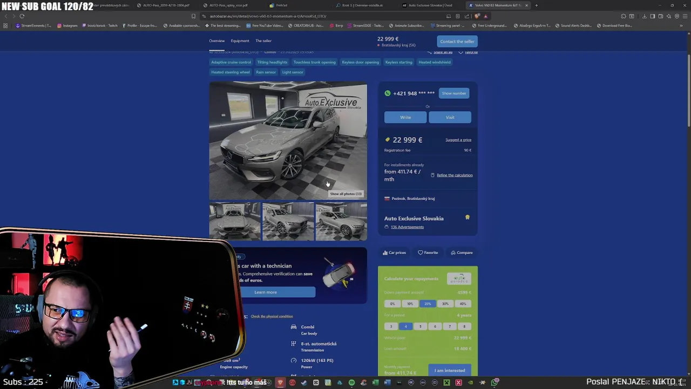Click Auto Exclusive Slovakia seller name
Image resolution: width=691 pixels, height=389 pixels.
[x=414, y=218]
